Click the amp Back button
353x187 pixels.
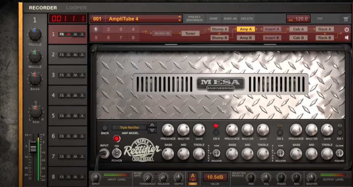pos(105,128)
